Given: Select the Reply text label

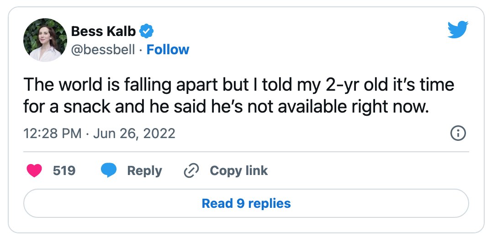Looking at the screenshot, I should point(144,171).
